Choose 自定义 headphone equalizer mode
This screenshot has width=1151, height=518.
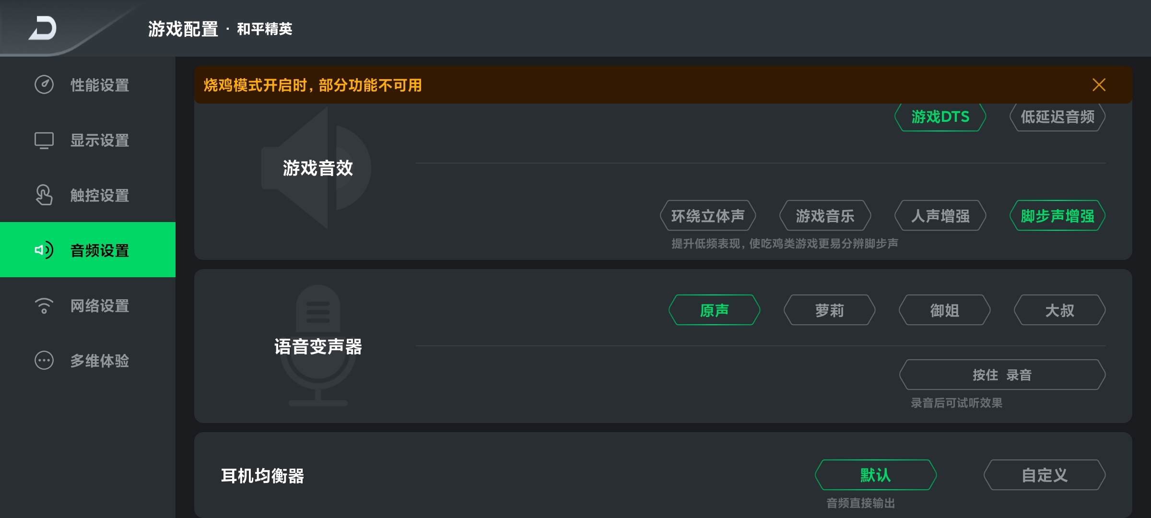[1045, 475]
